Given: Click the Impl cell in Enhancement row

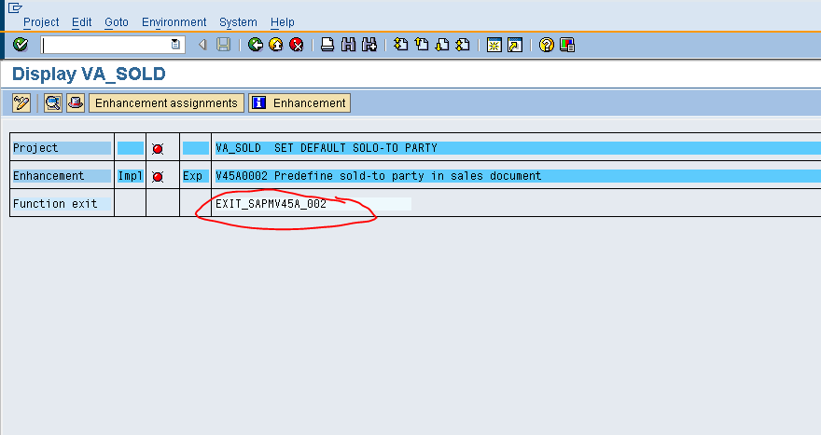Looking at the screenshot, I should point(130,176).
